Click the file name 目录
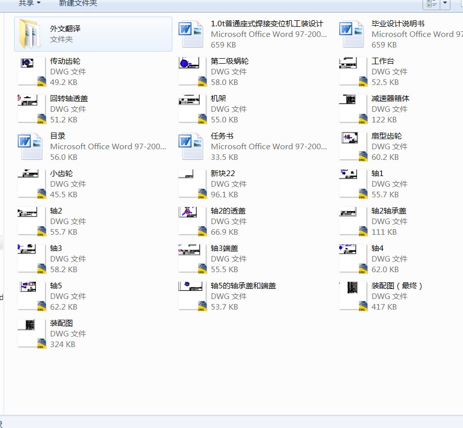Image resolution: width=463 pixels, height=428 pixels. click(x=58, y=136)
